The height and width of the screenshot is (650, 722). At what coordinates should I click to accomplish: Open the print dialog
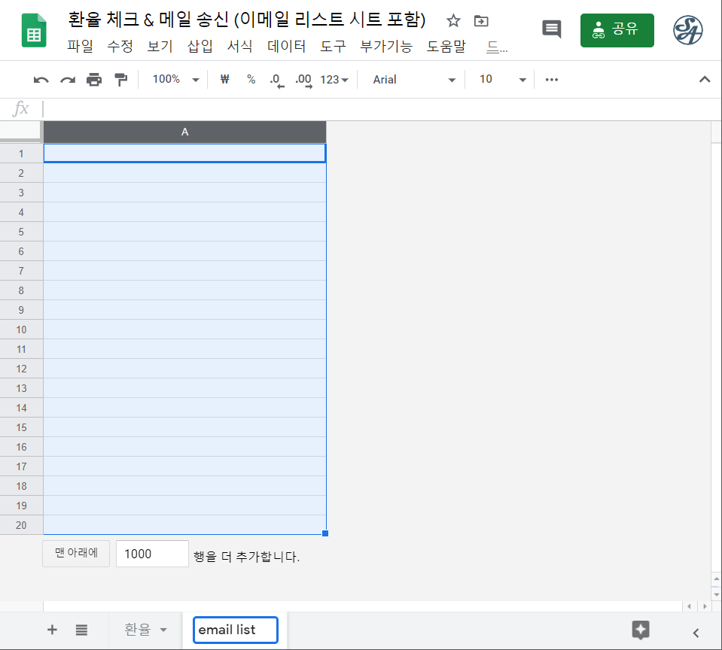(93, 79)
